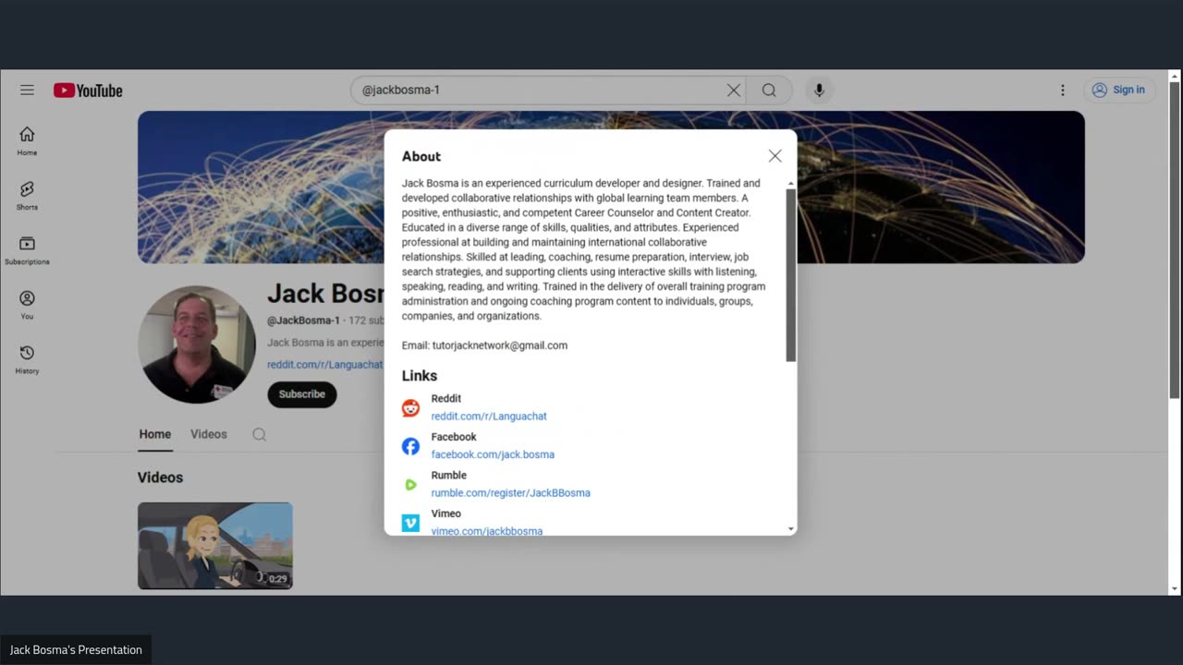Subscribe to Jack Bosma channel
Screen dimensions: 1183x665
pyautogui.click(x=302, y=394)
